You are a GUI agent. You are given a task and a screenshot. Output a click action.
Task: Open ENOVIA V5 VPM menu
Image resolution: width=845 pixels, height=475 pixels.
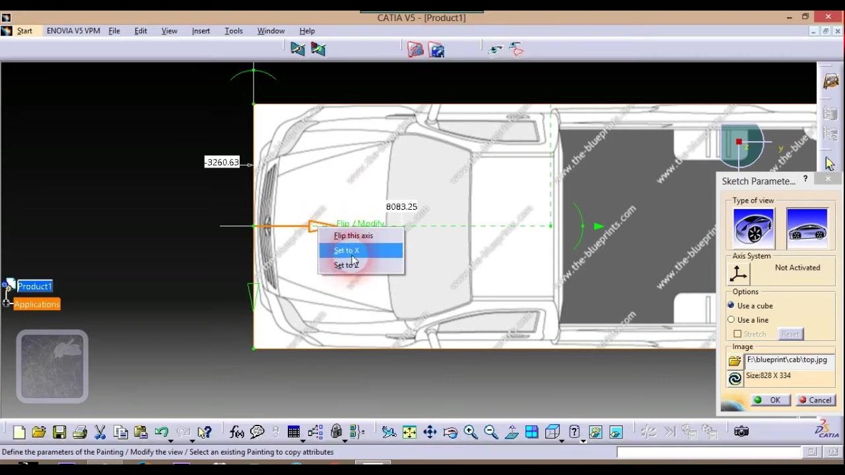coord(73,31)
